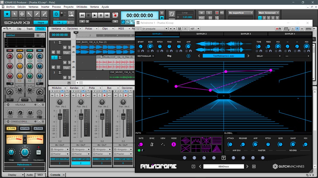Viewport: 318px width, 178px height.
Task: Open the VST dropdown in plugin header
Action: pyautogui.click(x=195, y=28)
